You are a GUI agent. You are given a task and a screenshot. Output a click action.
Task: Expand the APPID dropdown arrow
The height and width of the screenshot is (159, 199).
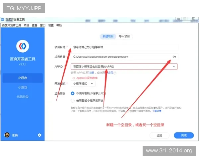[x=173, y=67]
